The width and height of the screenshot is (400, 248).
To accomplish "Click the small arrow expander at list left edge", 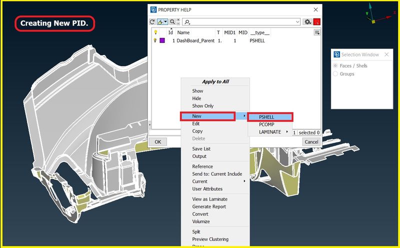I will click(x=149, y=125).
